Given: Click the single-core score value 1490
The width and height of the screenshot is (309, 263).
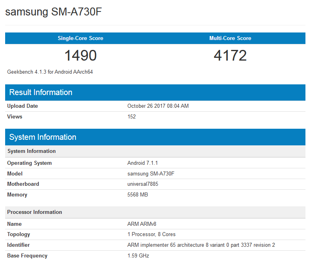Looking at the screenshot, I should point(80,55).
